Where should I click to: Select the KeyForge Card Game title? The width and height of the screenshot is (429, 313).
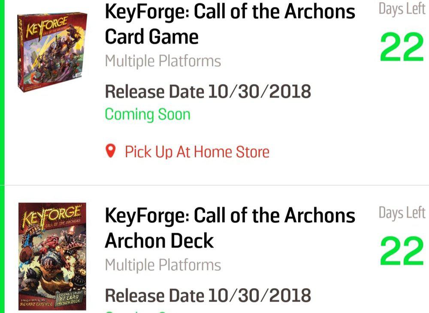(230, 24)
